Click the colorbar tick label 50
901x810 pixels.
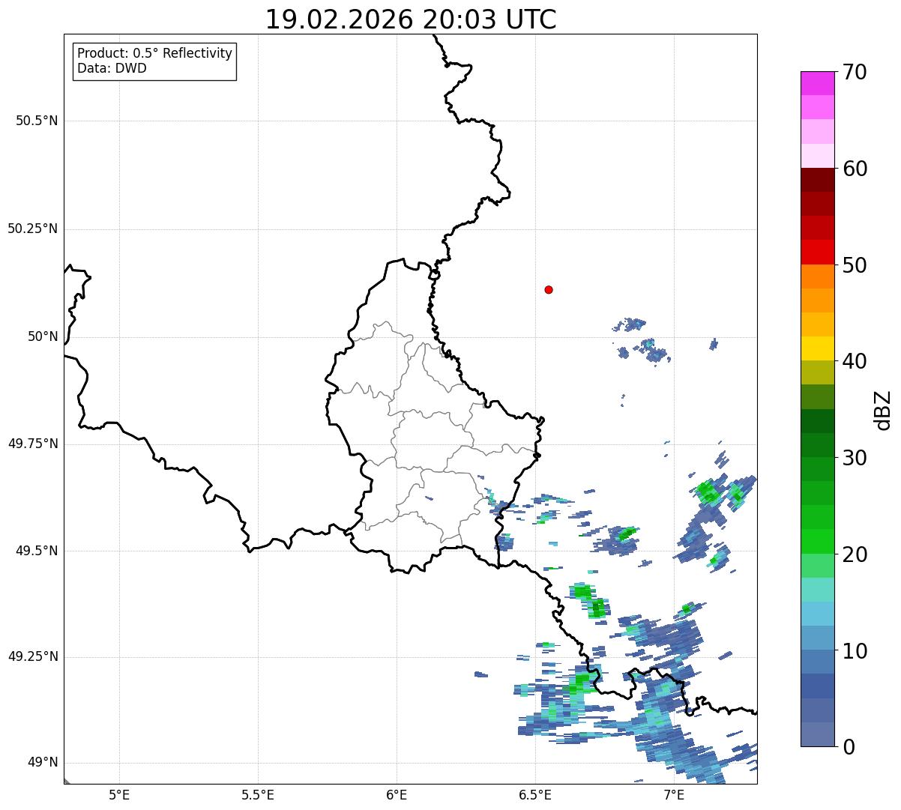coord(855,265)
